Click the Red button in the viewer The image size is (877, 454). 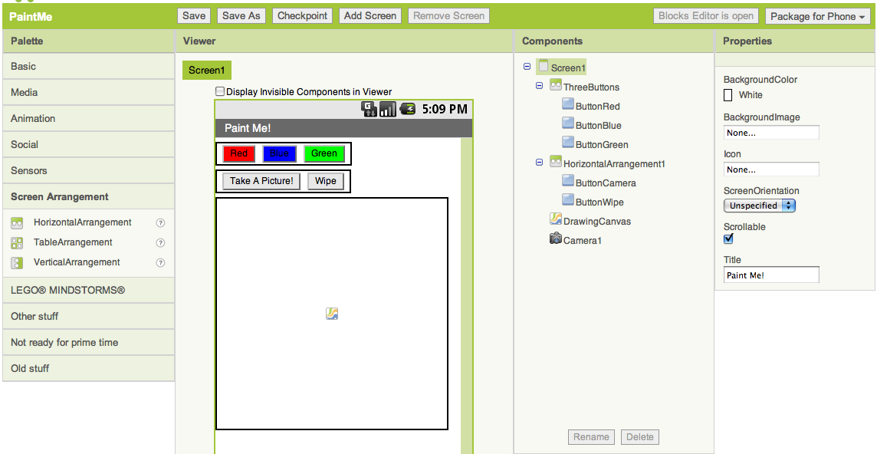click(239, 153)
